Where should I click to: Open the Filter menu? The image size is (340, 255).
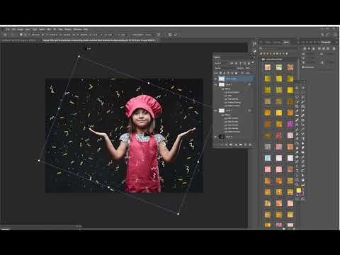[x=49, y=29]
